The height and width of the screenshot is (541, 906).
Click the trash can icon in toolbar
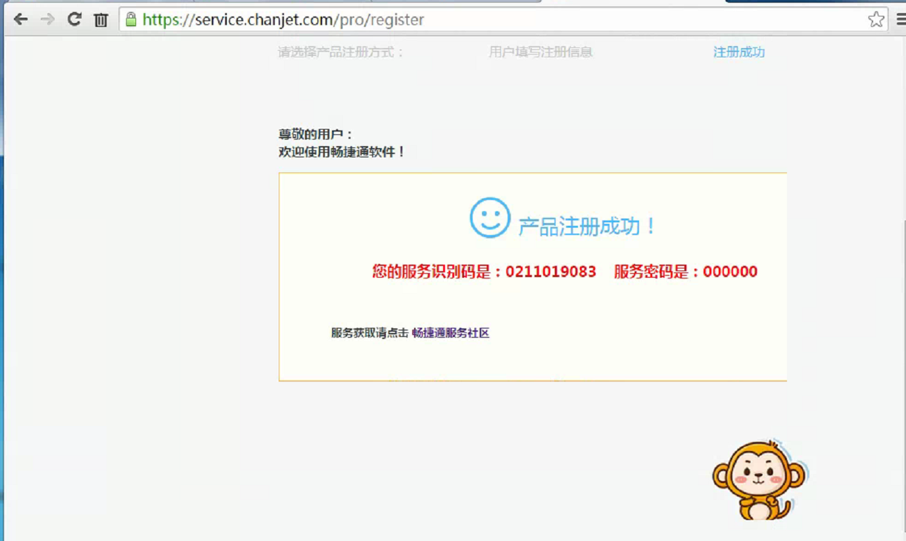pos(101,20)
